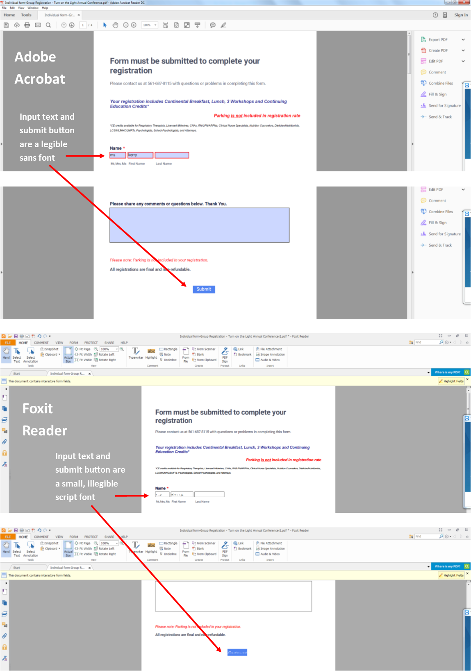The image size is (471, 671).
Task: Toggle Highlight Fields in lower Foxit window
Action: tap(451, 575)
